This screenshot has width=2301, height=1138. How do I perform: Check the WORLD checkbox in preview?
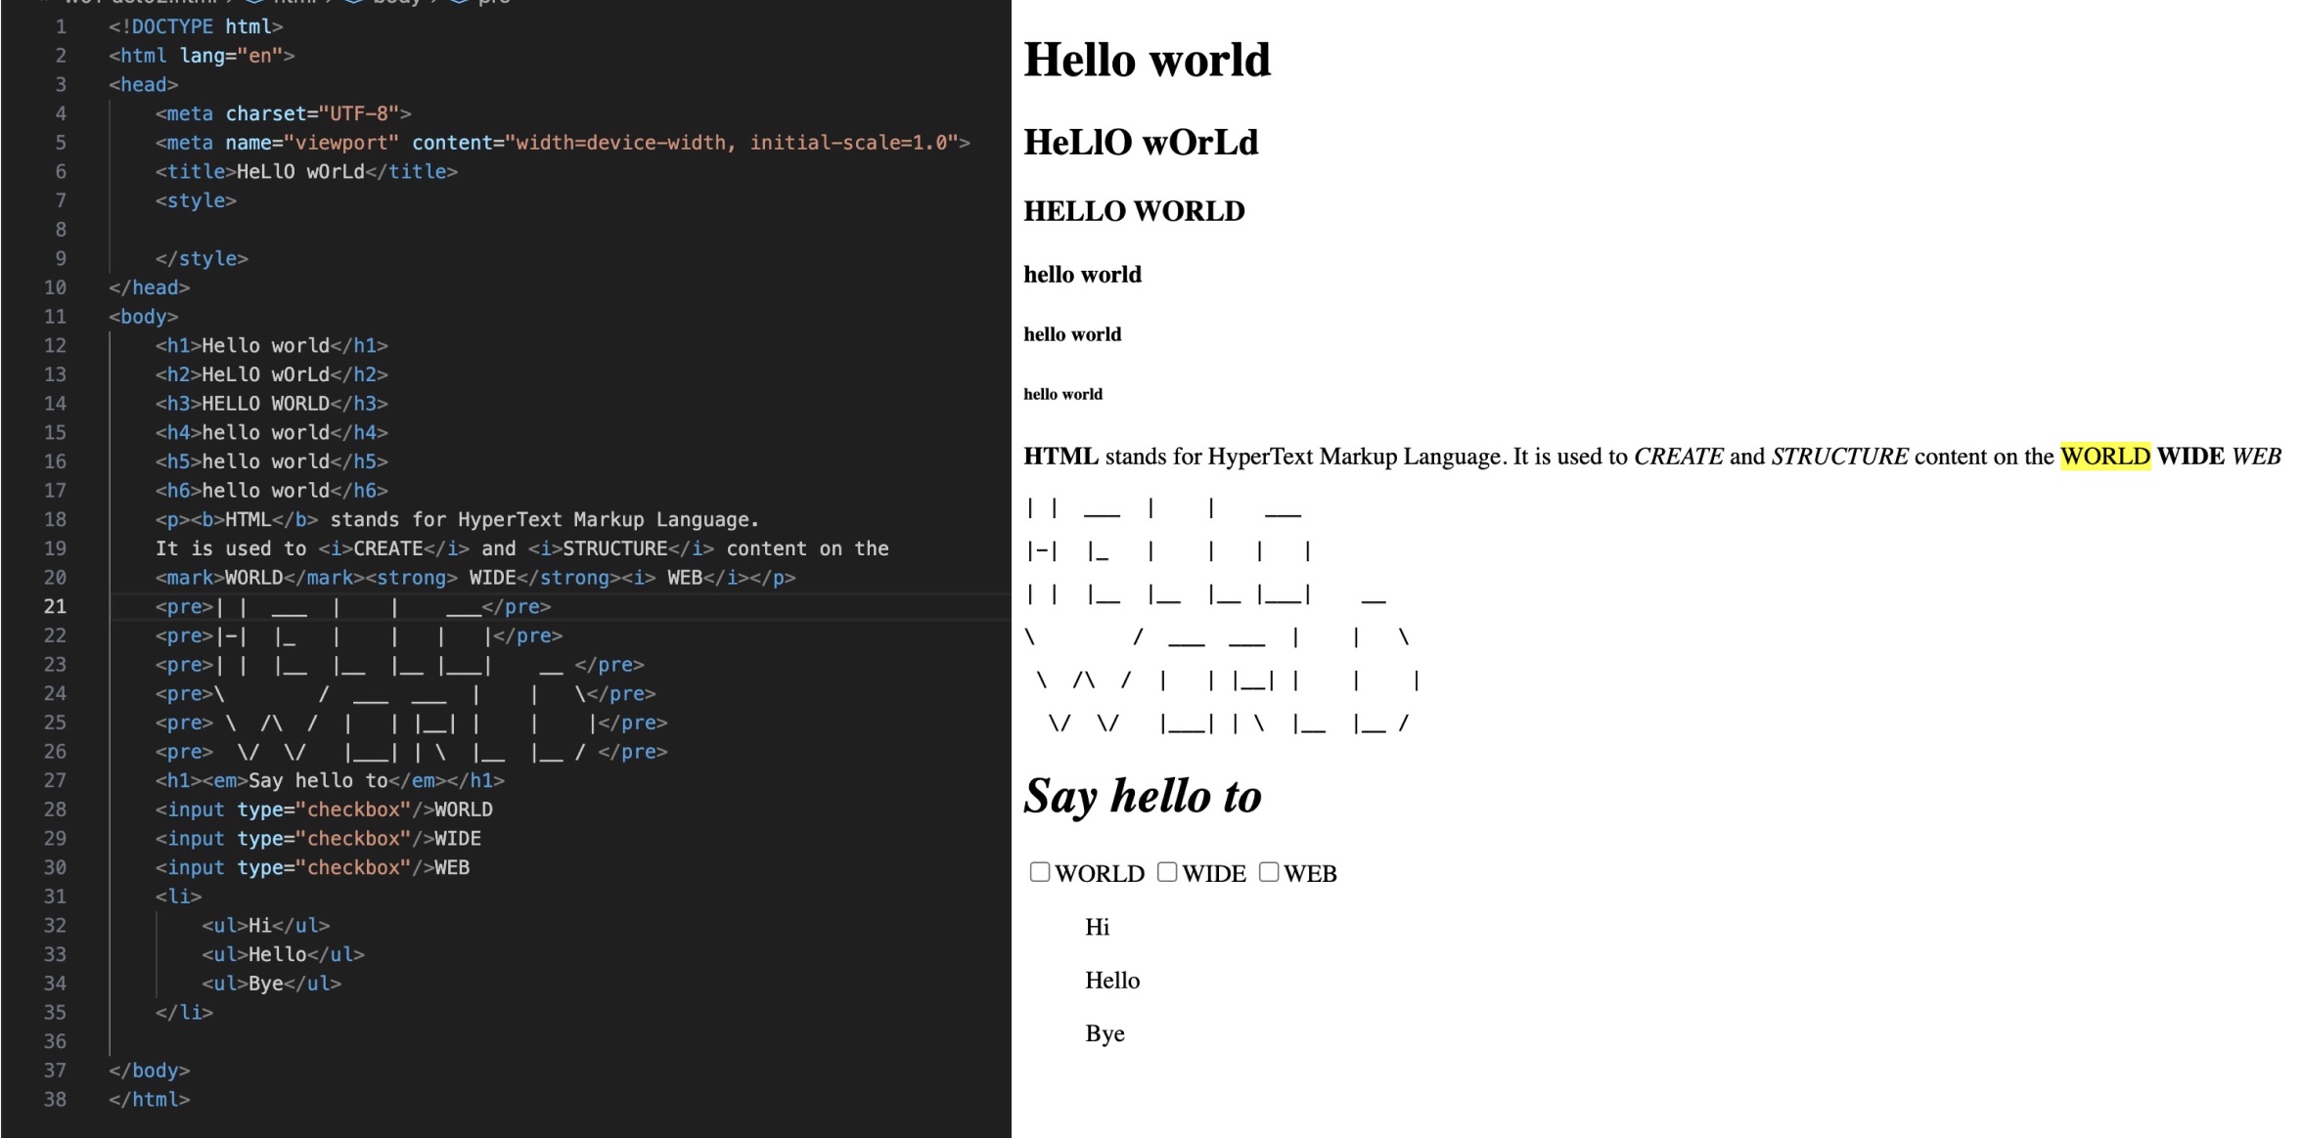coord(1040,872)
